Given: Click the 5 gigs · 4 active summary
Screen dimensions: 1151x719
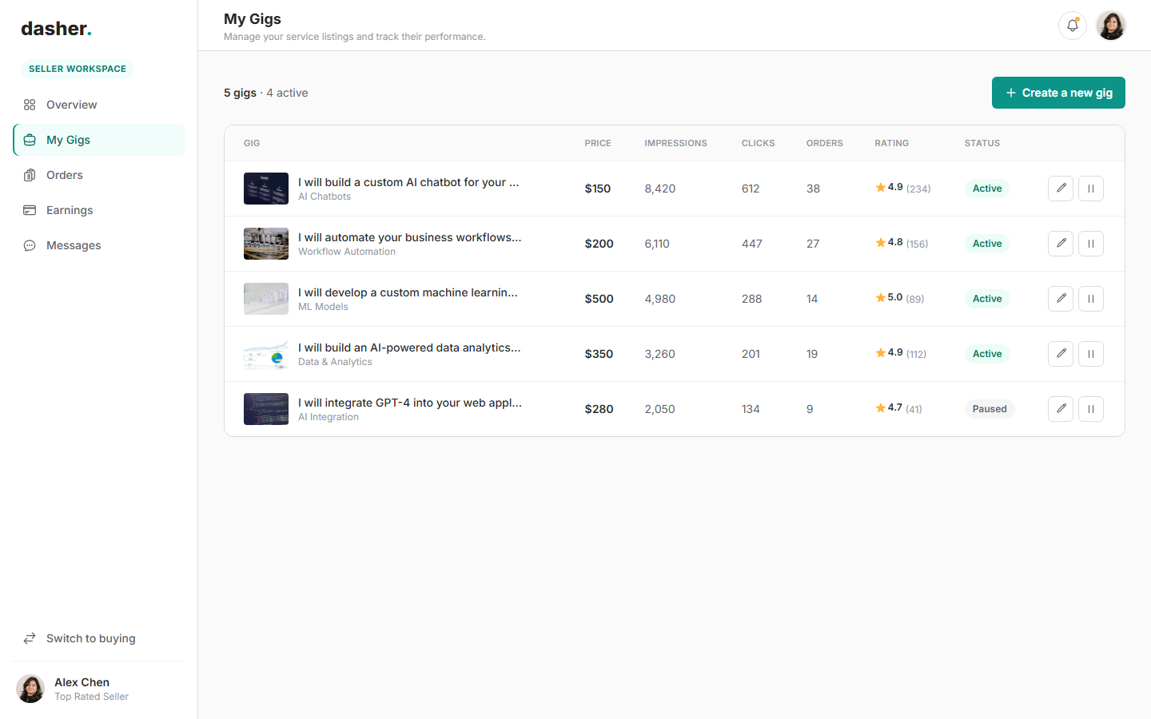Looking at the screenshot, I should pyautogui.click(x=266, y=93).
